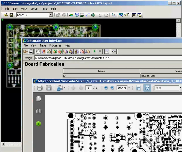Open the Tasks menu in Integrate window

[43, 45]
